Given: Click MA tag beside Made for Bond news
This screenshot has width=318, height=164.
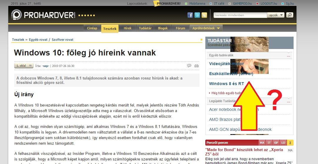Looking at the screenshot, I should [290, 150].
